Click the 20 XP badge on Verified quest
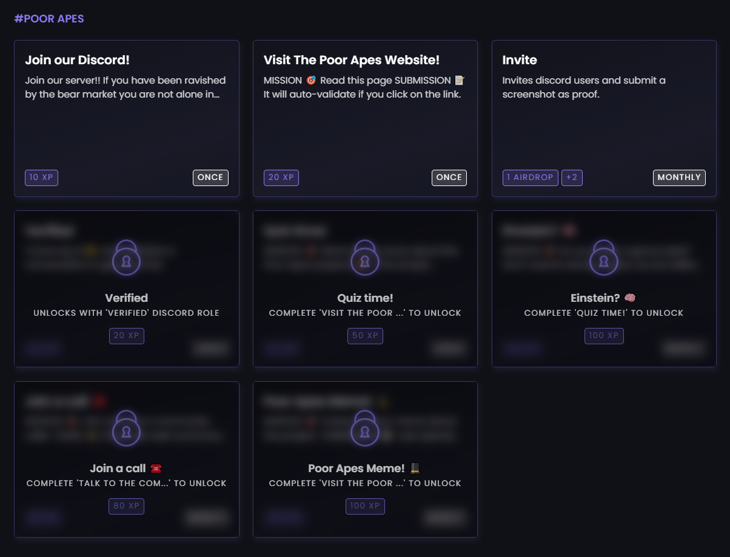The image size is (730, 557). coord(127,336)
